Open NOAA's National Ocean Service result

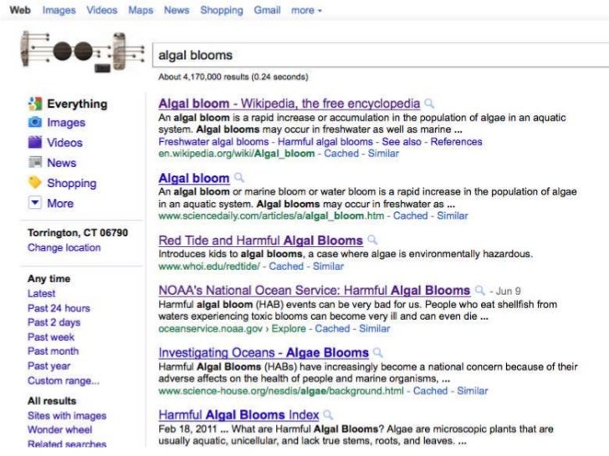[x=315, y=291]
